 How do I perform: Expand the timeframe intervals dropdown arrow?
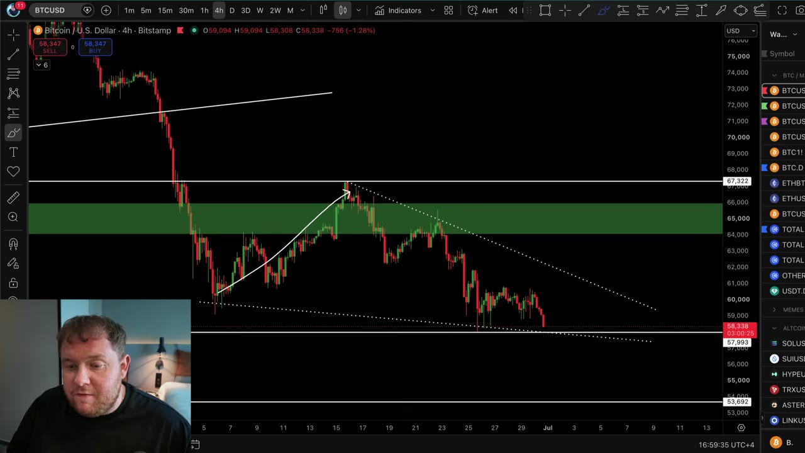(x=303, y=10)
